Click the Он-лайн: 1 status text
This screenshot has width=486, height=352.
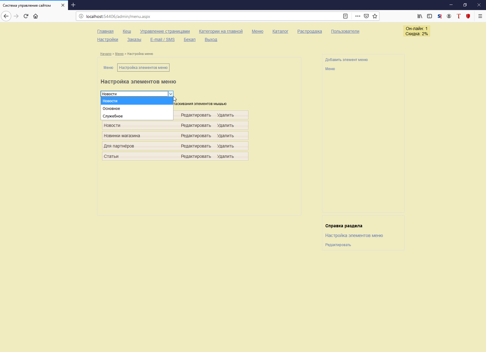[416, 29]
